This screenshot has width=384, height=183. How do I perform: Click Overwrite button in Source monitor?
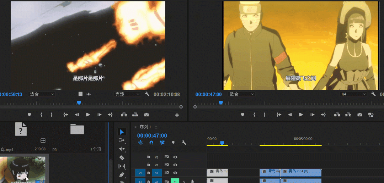click(135, 115)
